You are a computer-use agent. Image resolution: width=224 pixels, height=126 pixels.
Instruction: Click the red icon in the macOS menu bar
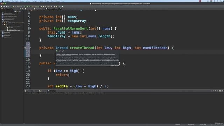200,1
